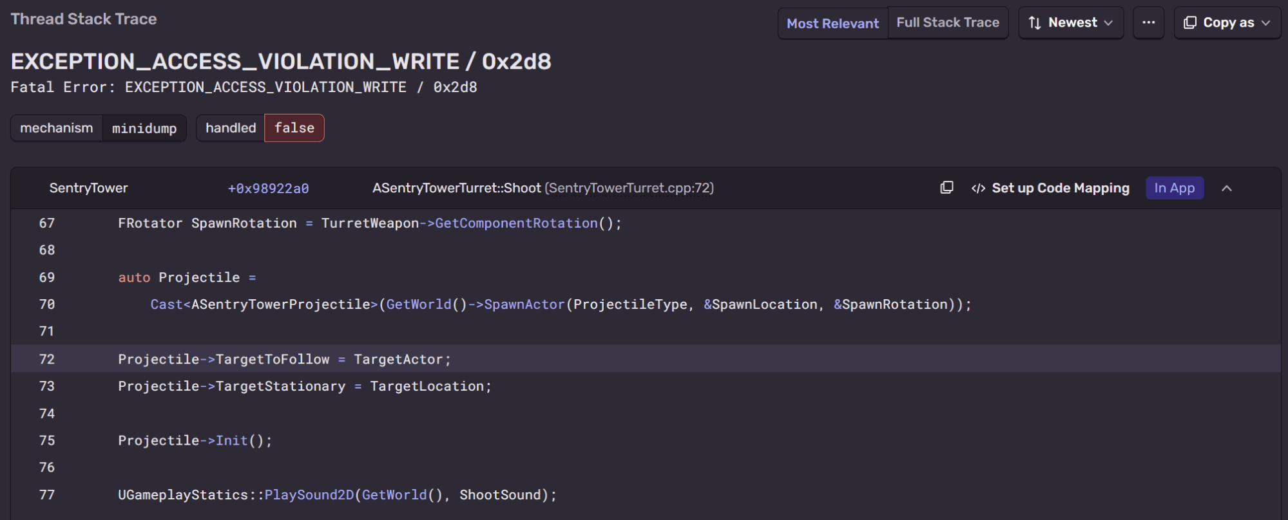Click the handled tag key
The height and width of the screenshot is (520, 1288).
(x=231, y=128)
